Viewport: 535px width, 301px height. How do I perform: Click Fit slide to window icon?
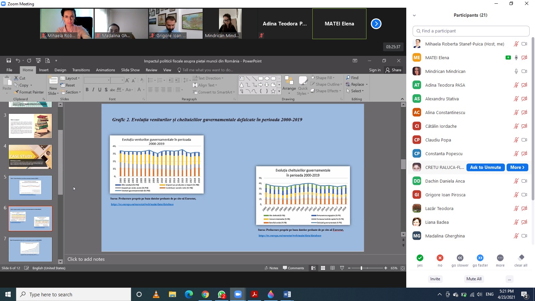point(403,268)
